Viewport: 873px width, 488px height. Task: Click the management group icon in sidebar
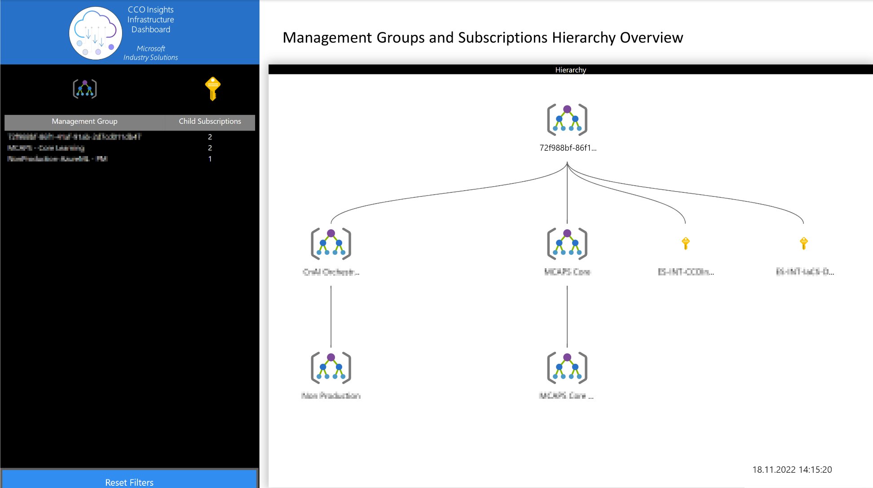[85, 89]
